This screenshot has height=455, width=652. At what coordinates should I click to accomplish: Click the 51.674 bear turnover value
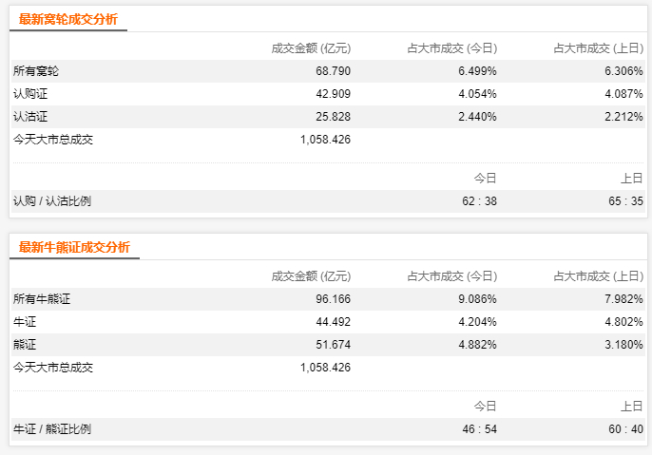pos(333,345)
